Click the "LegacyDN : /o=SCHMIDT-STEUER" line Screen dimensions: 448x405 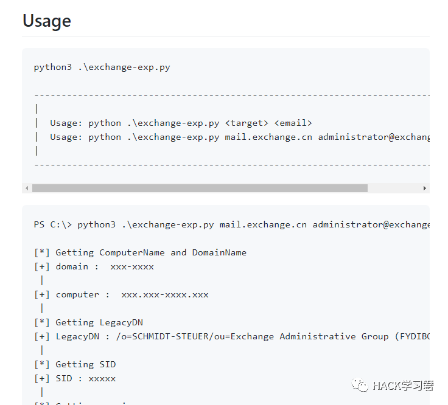click(x=232, y=336)
